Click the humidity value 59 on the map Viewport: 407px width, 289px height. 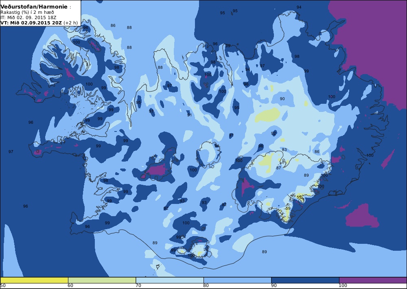pyautogui.click(x=288, y=208)
